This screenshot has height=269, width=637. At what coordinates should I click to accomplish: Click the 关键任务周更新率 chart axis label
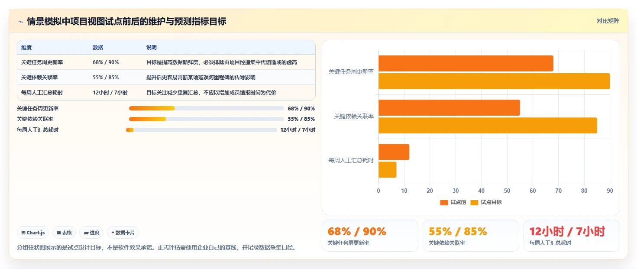tap(351, 72)
